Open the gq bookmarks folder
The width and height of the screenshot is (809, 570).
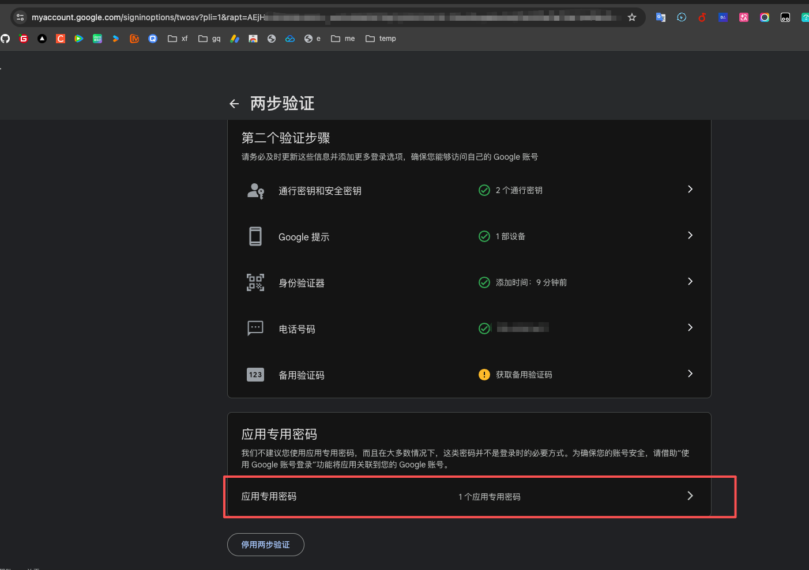tap(209, 39)
